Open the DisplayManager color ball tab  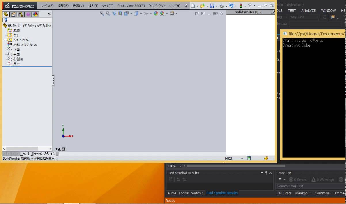click(36, 14)
